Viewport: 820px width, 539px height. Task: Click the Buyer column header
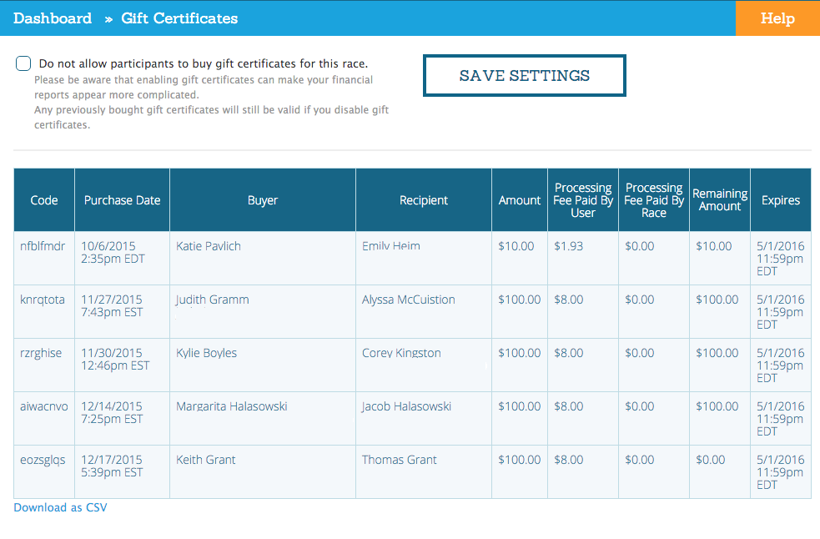coord(262,199)
